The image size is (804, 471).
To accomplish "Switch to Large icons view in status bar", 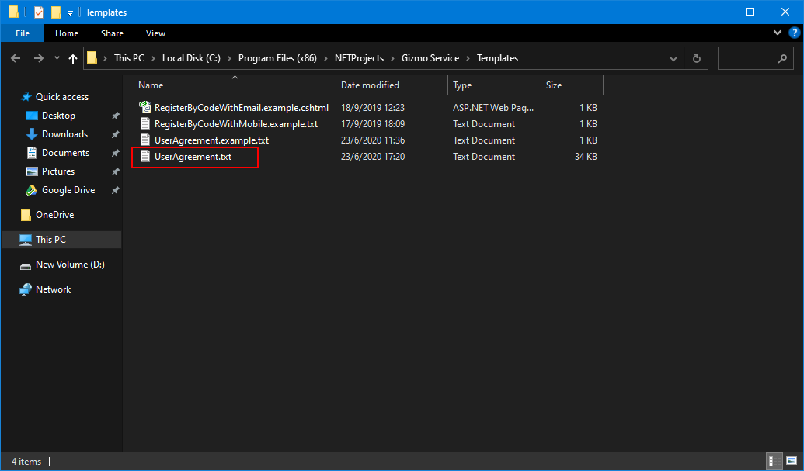I will [x=791, y=461].
